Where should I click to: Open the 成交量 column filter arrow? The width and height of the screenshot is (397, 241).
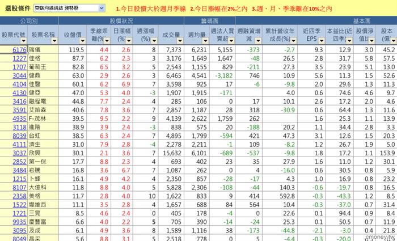pos(180,41)
